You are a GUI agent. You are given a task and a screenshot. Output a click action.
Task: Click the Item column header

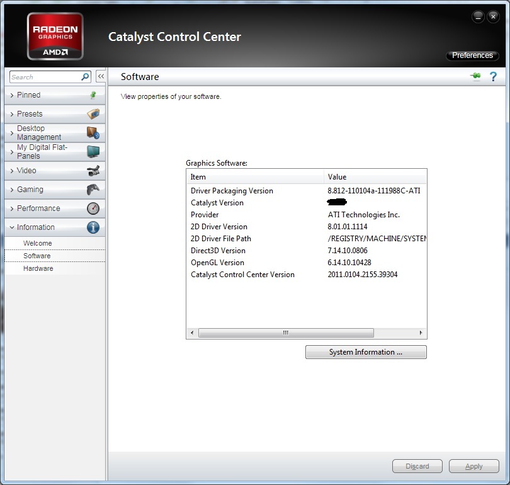pos(256,177)
